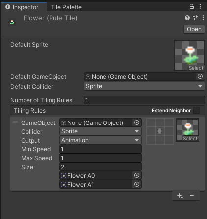Click the Number of Tiling Rules field
The height and width of the screenshot is (219, 207).
(x=144, y=100)
